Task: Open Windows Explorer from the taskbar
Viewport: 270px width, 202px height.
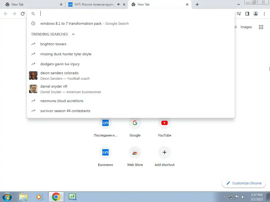Action: 23,197
